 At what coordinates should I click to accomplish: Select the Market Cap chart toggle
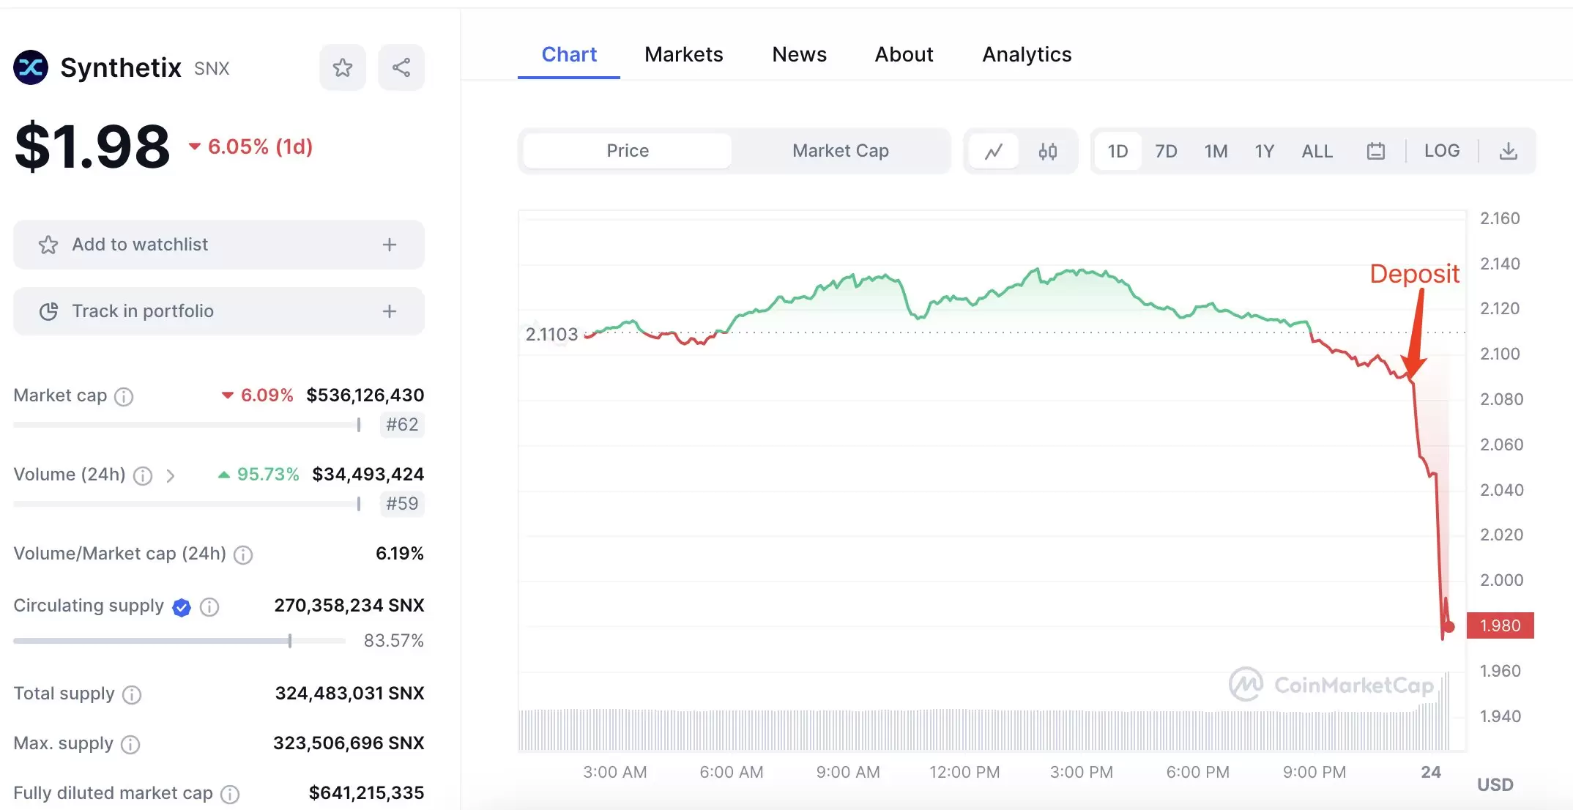pyautogui.click(x=840, y=151)
